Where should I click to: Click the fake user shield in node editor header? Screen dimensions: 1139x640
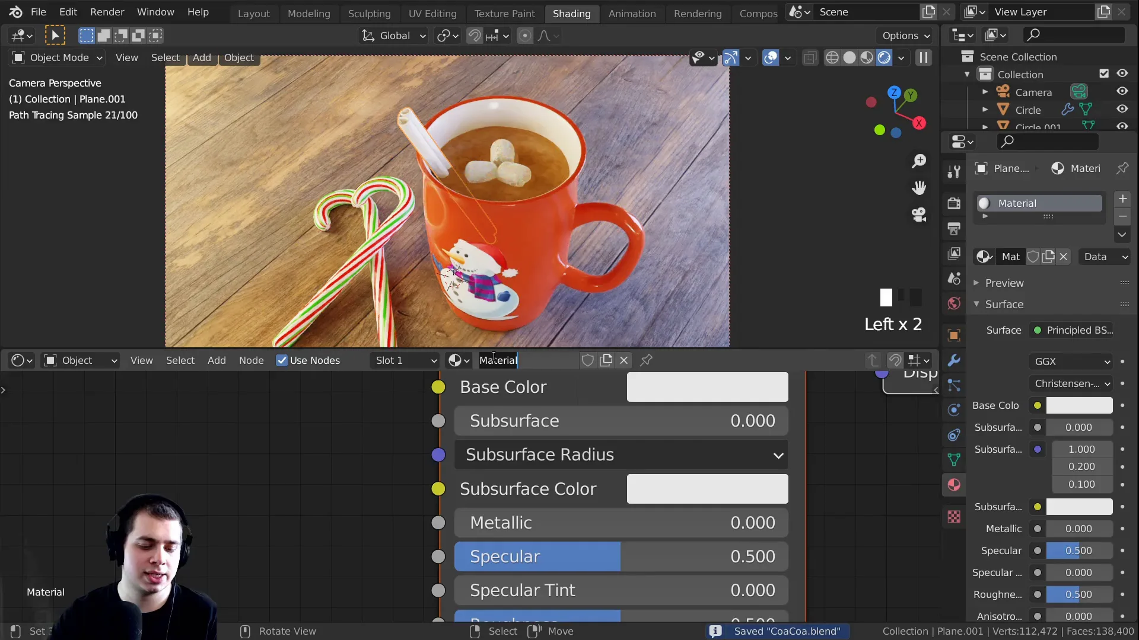point(587,360)
